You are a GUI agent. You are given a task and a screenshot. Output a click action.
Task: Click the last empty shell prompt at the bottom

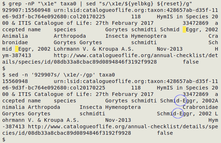click(4, 140)
